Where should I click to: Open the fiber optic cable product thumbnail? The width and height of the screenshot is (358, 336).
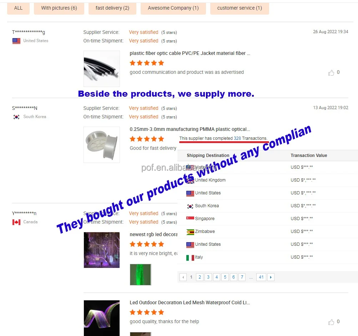[x=102, y=68]
